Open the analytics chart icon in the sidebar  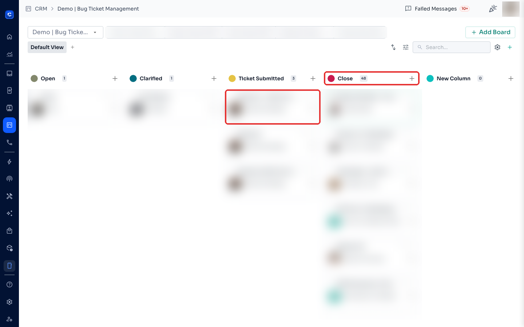click(x=9, y=54)
